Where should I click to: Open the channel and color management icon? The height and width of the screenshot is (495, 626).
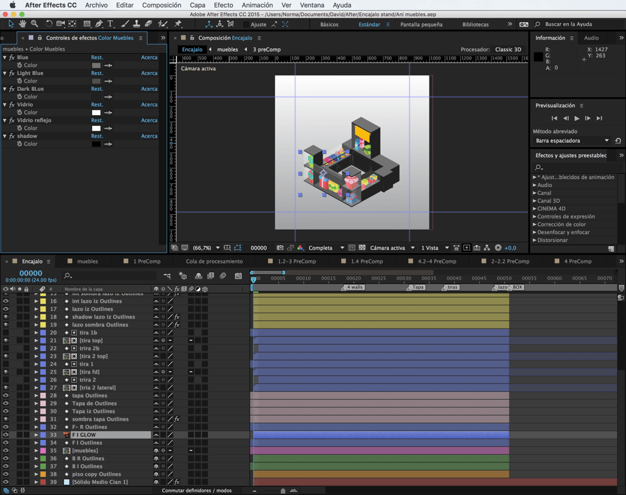coord(300,248)
